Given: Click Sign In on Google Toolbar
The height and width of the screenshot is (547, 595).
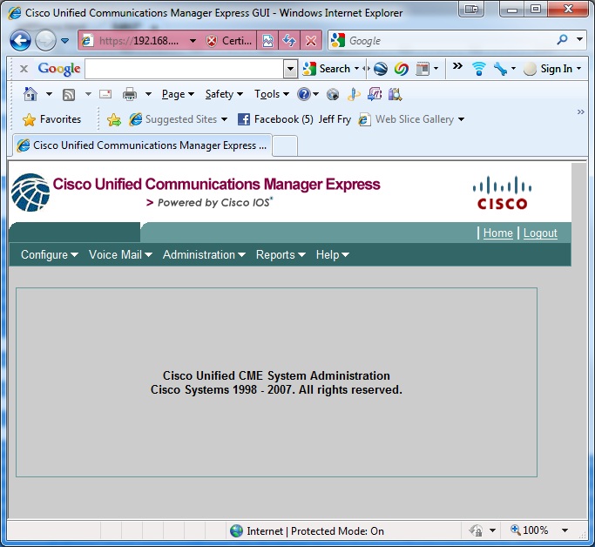Looking at the screenshot, I should click(552, 69).
